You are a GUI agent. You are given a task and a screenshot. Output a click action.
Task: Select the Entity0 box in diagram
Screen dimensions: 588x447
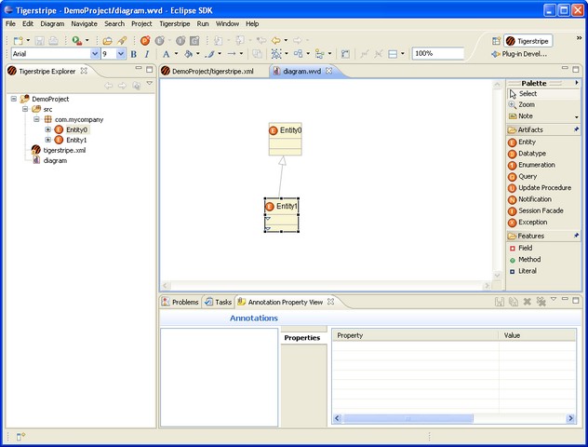coord(285,139)
